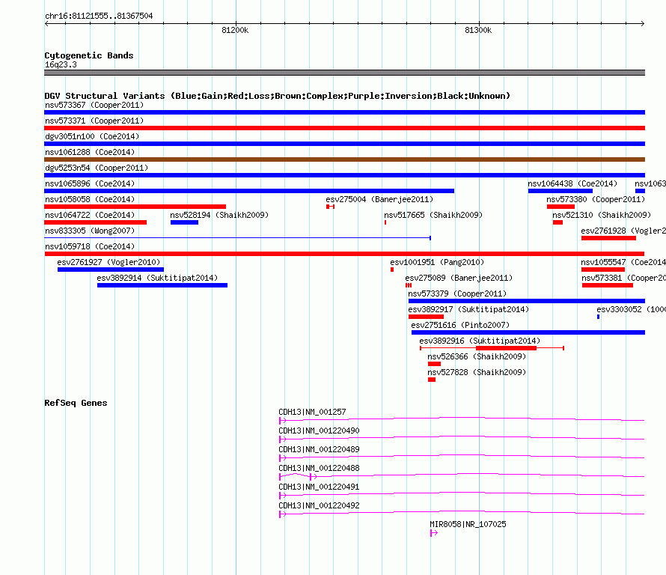666x575 pixels.
Task: Select the nsv573371 (Cooper2011) red loss bar
Action: click(344, 128)
